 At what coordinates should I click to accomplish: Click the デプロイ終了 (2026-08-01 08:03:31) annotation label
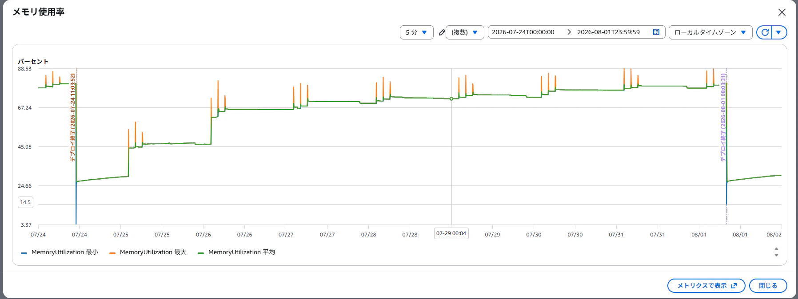pos(723,117)
